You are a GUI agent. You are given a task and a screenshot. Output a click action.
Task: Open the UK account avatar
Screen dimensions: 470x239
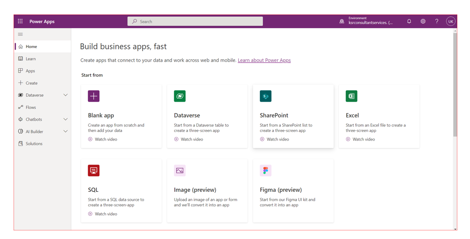point(450,22)
